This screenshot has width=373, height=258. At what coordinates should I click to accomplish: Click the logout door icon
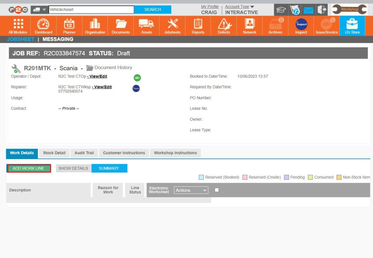[x=322, y=9]
